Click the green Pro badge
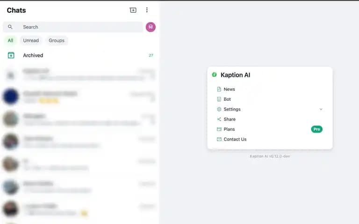 click(316, 129)
